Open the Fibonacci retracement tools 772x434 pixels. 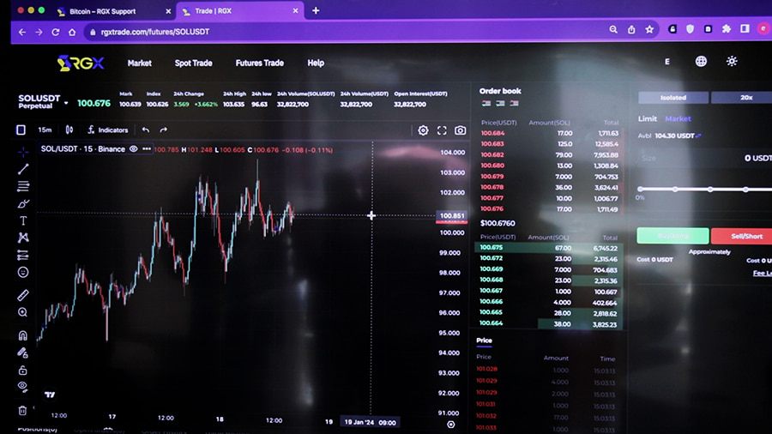point(22,186)
